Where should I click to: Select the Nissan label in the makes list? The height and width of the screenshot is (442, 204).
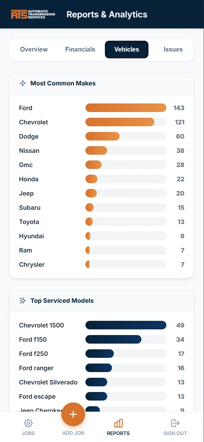29,151
